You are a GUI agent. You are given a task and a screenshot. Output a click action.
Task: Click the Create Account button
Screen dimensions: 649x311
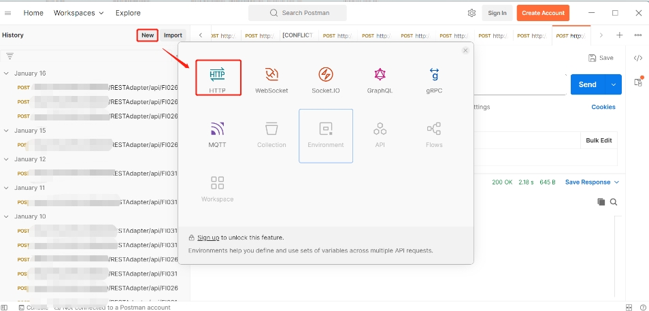543,13
